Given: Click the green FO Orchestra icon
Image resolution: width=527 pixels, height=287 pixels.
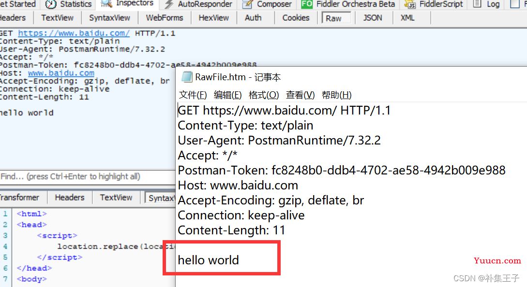Looking at the screenshot, I should pyautogui.click(x=306, y=4).
